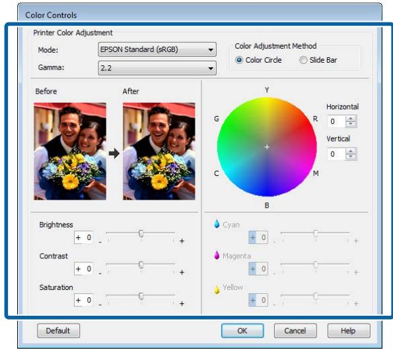Click the Y label above color circle
The width and height of the screenshot is (393, 350).
(267, 90)
